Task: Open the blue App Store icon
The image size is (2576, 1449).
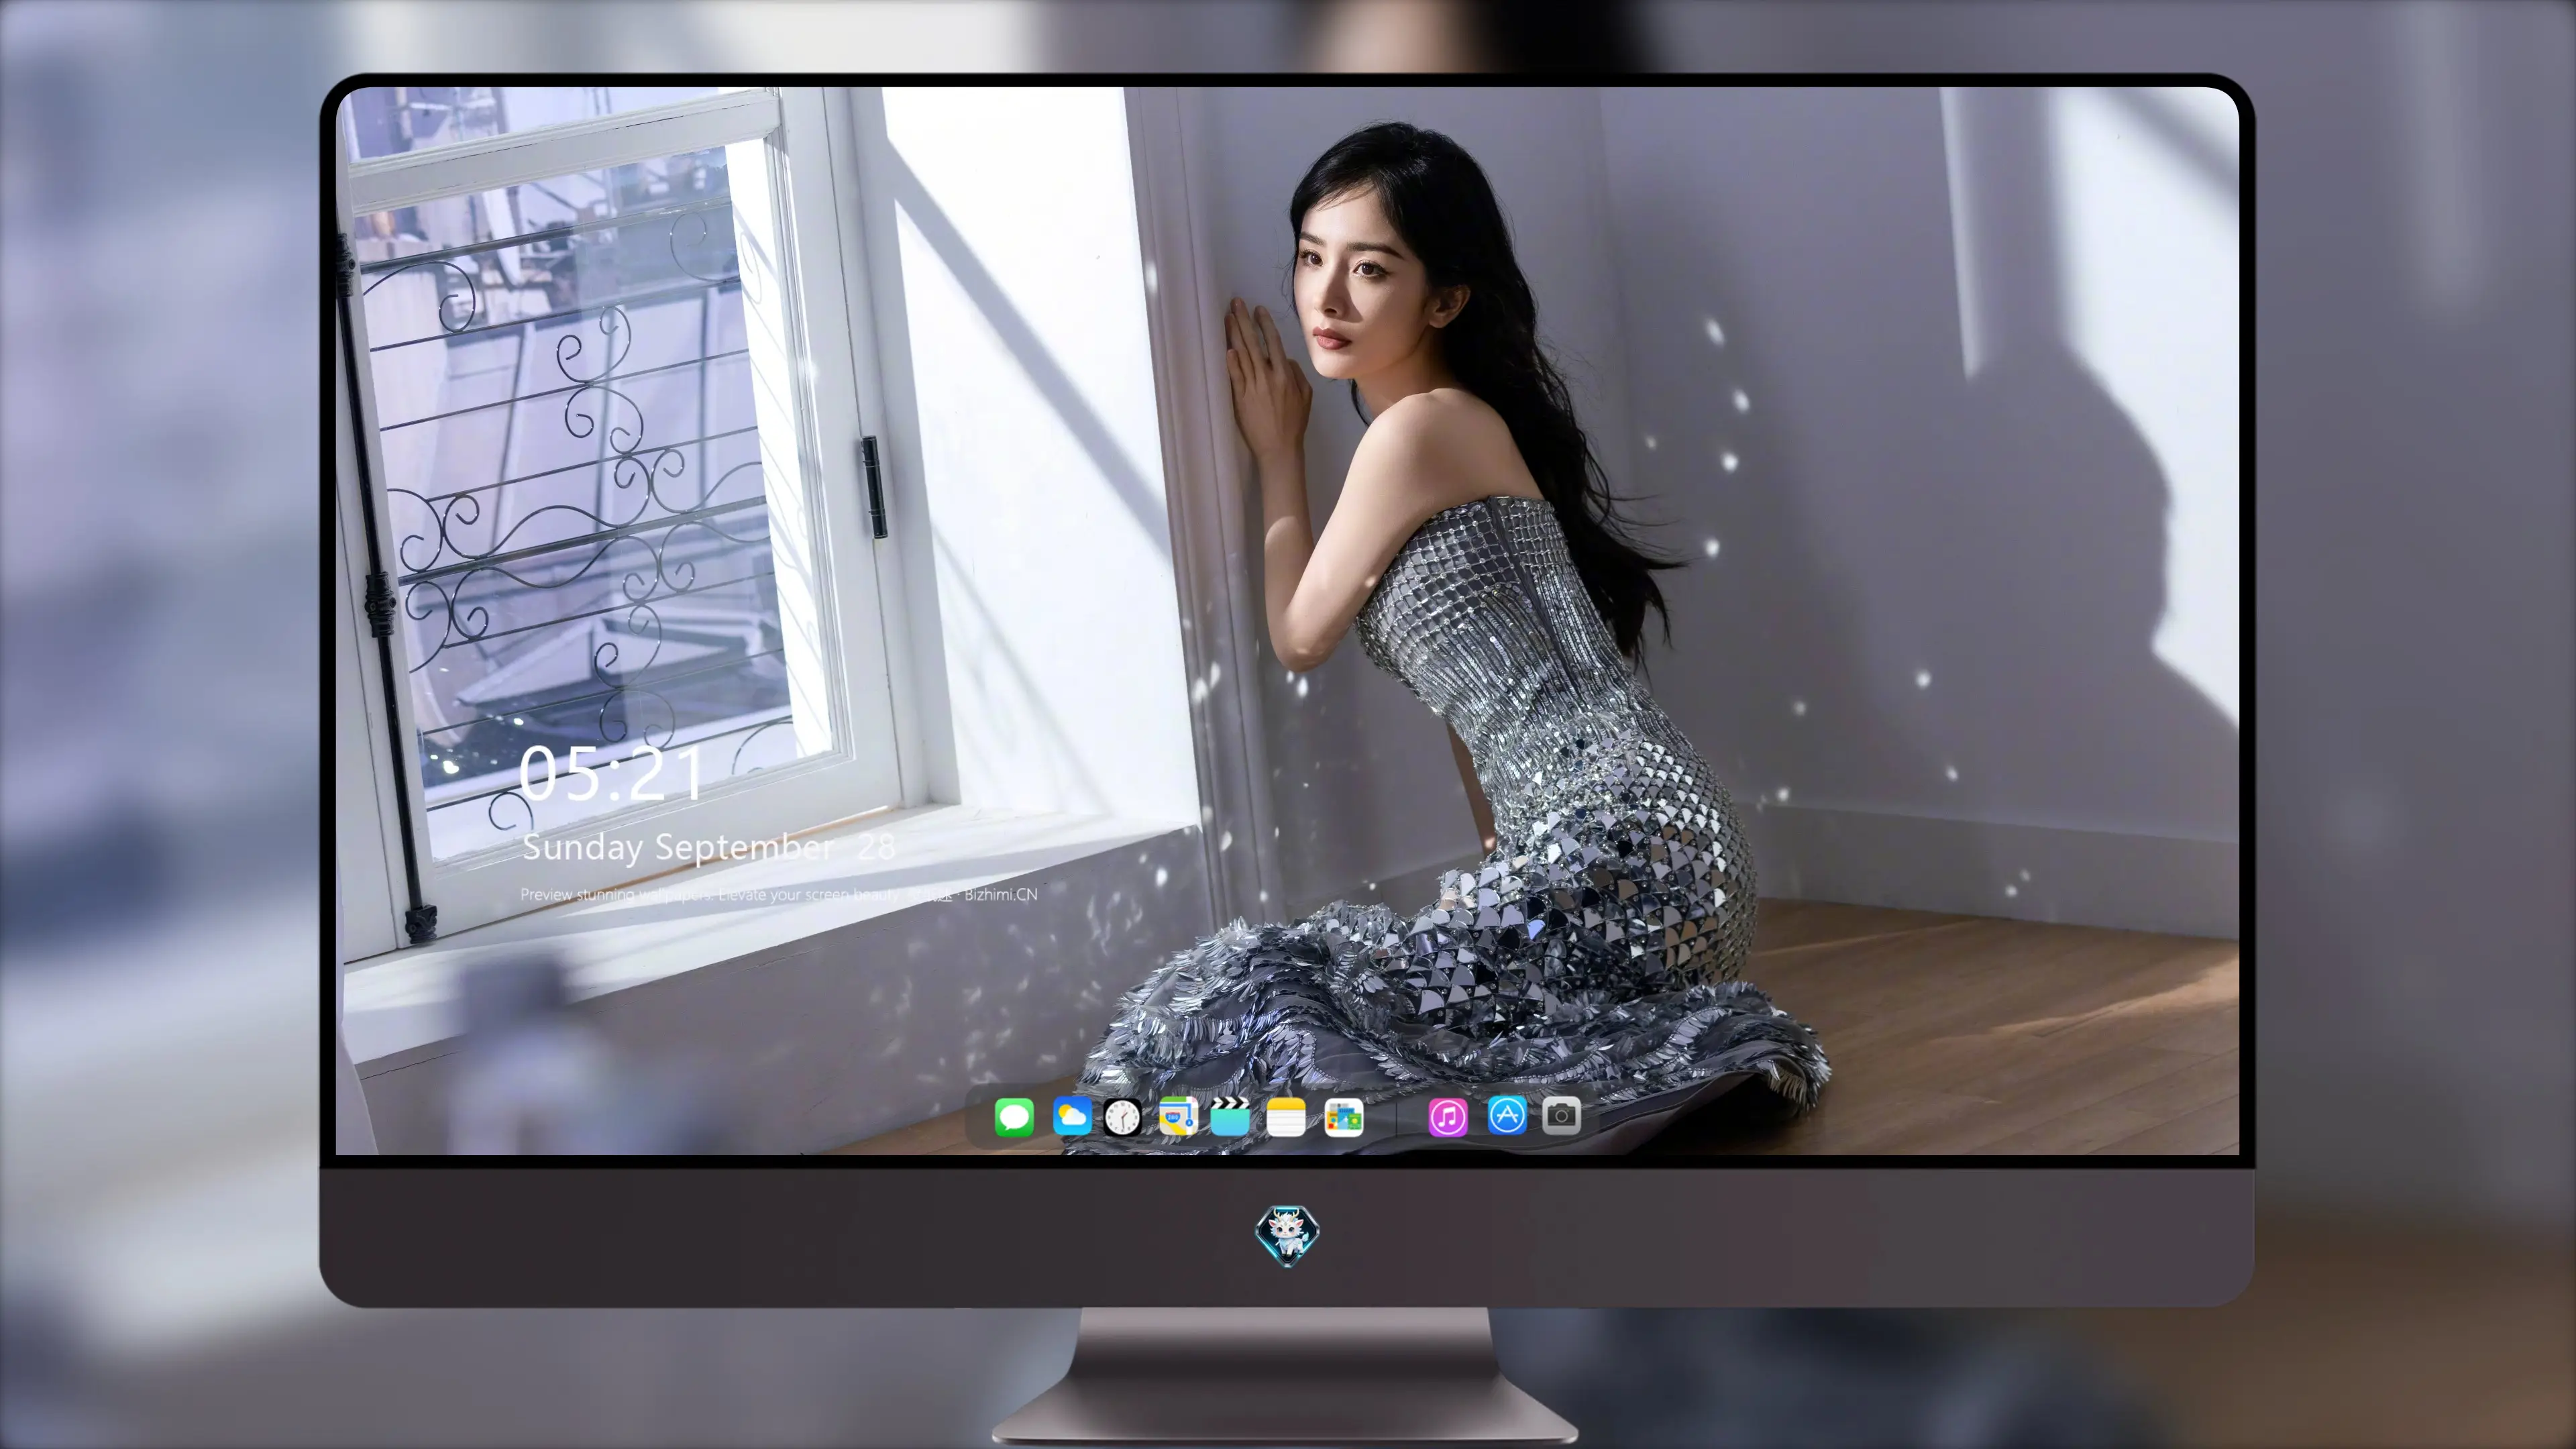Action: click(x=1506, y=1115)
